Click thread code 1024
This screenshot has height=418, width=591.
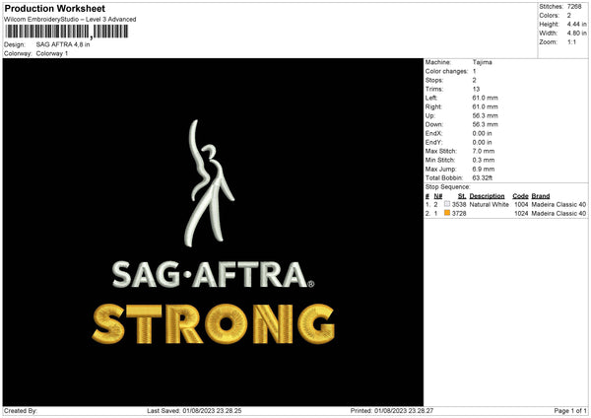point(521,214)
